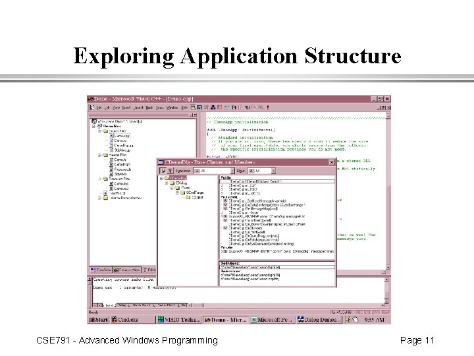The height and width of the screenshot is (356, 474).
Task: Click the code editor vertical scrollbar
Action: [x=388, y=193]
